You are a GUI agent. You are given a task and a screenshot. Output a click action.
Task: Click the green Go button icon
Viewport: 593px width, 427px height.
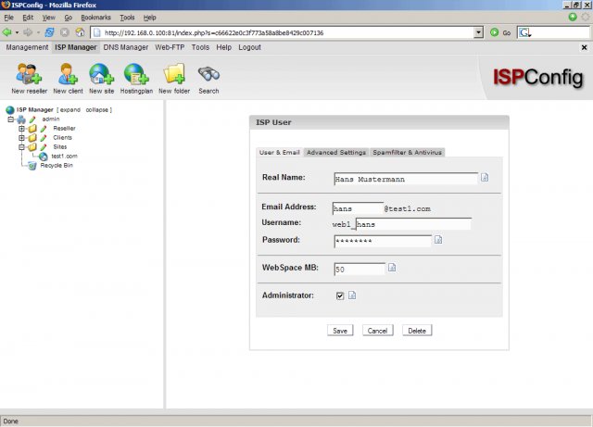(494, 32)
